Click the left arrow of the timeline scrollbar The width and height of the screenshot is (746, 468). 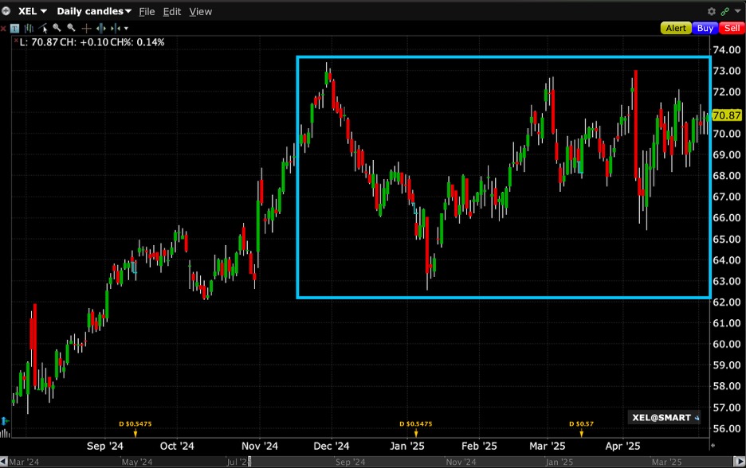click(4, 462)
